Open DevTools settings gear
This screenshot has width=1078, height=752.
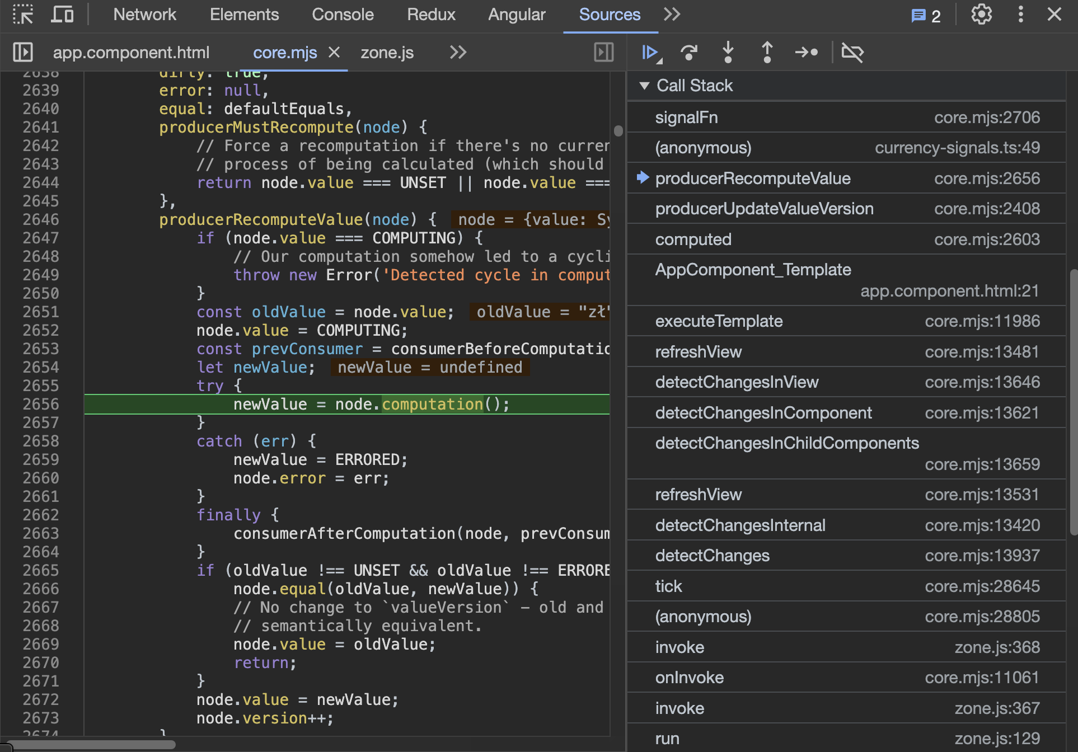(x=981, y=15)
